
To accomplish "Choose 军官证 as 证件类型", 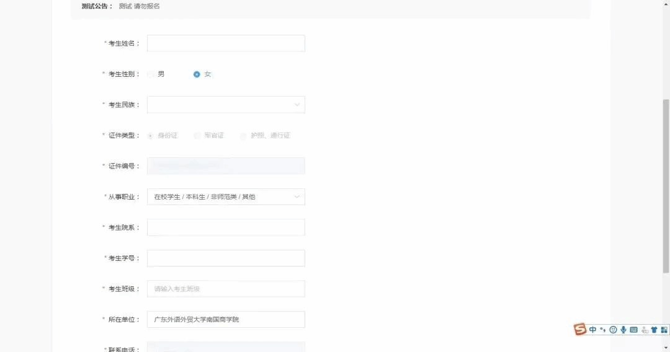I will [197, 136].
